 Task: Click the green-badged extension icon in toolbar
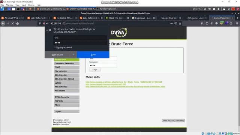[222, 23]
